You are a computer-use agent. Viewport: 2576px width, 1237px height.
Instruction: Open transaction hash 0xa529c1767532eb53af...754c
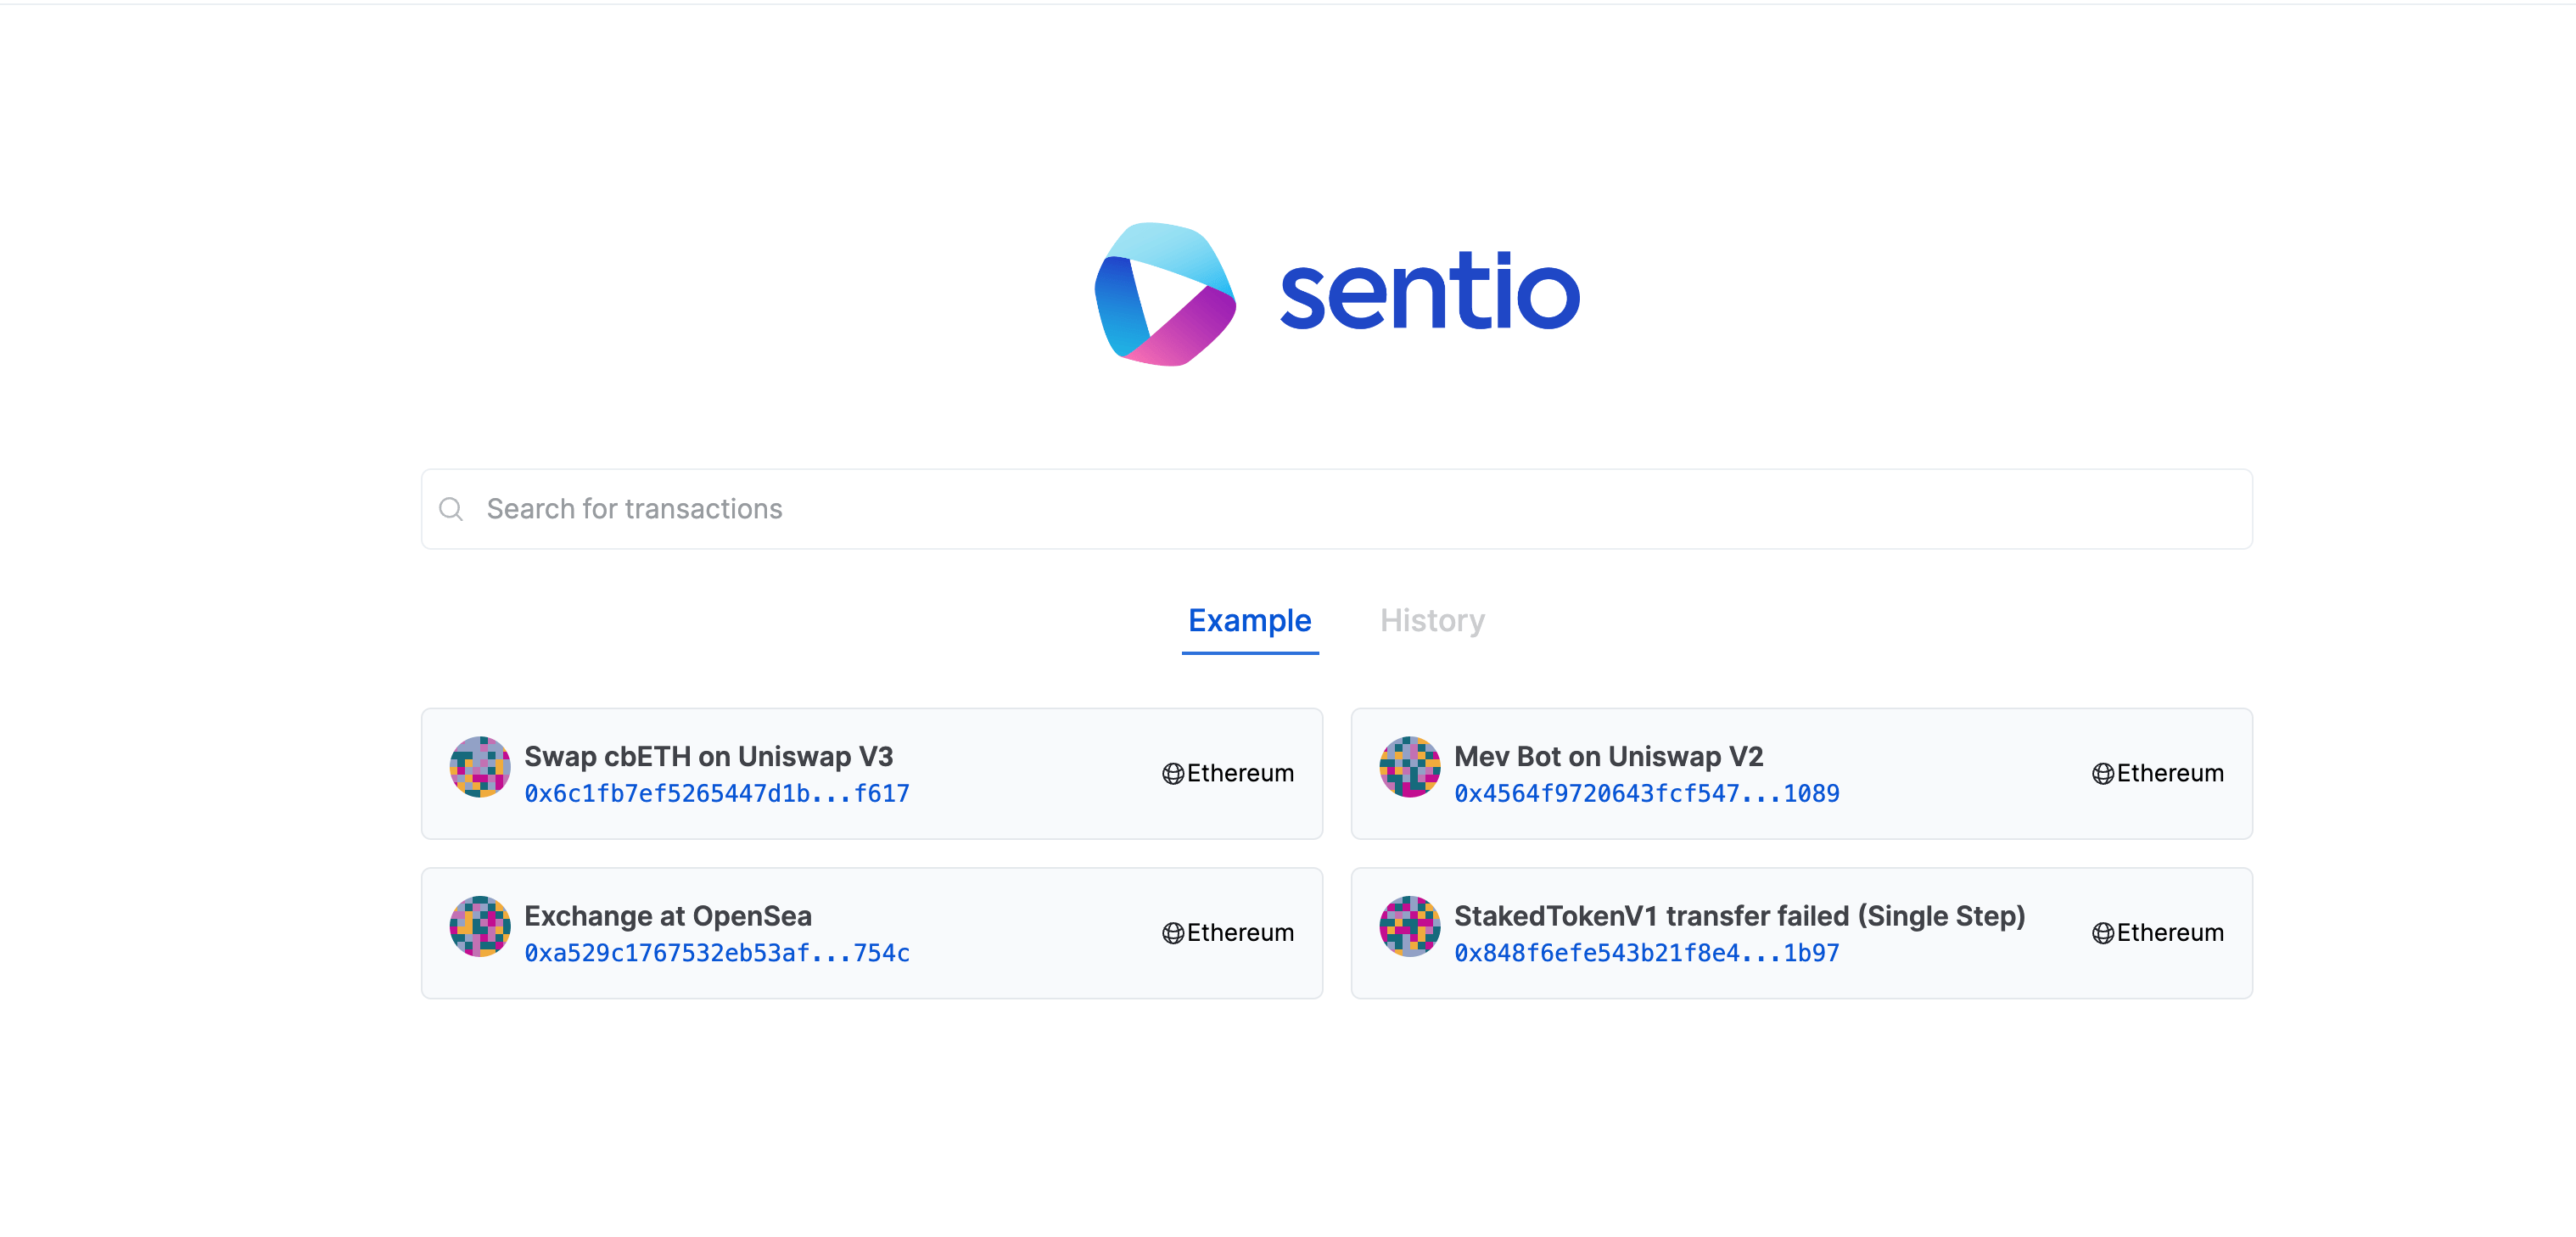[x=716, y=953]
